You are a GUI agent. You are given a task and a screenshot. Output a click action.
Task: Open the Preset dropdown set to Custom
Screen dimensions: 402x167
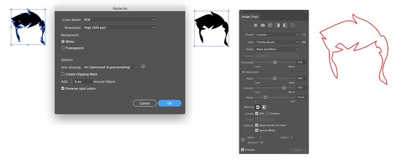pyautogui.click(x=277, y=35)
